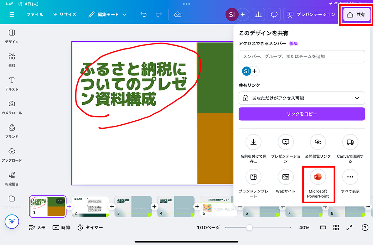Open the 素材 elements panel

coord(12,60)
